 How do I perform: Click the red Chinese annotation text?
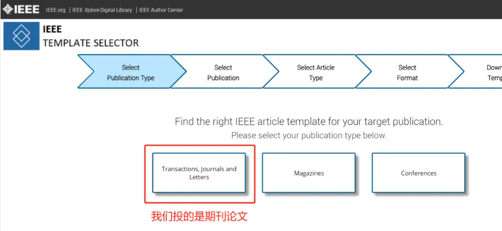point(199,216)
